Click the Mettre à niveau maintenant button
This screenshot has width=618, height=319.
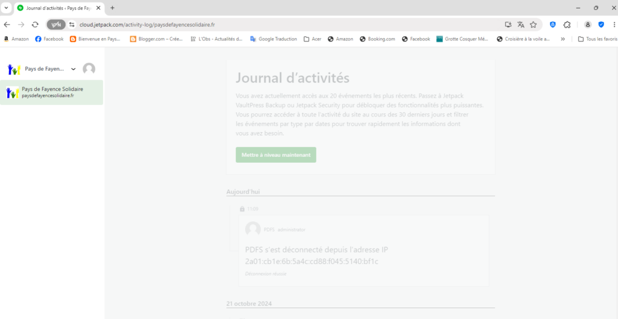pos(276,155)
